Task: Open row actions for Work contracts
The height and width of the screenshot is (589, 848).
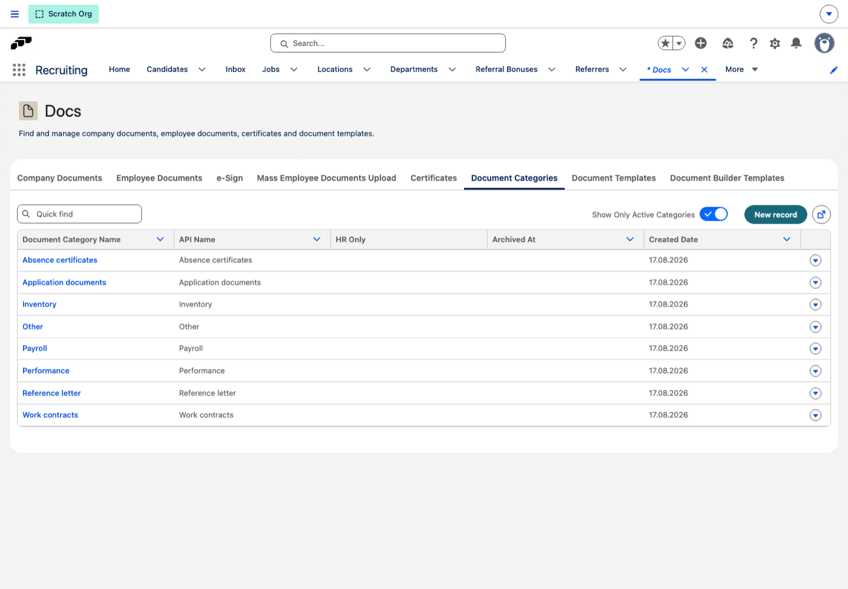Action: (815, 415)
